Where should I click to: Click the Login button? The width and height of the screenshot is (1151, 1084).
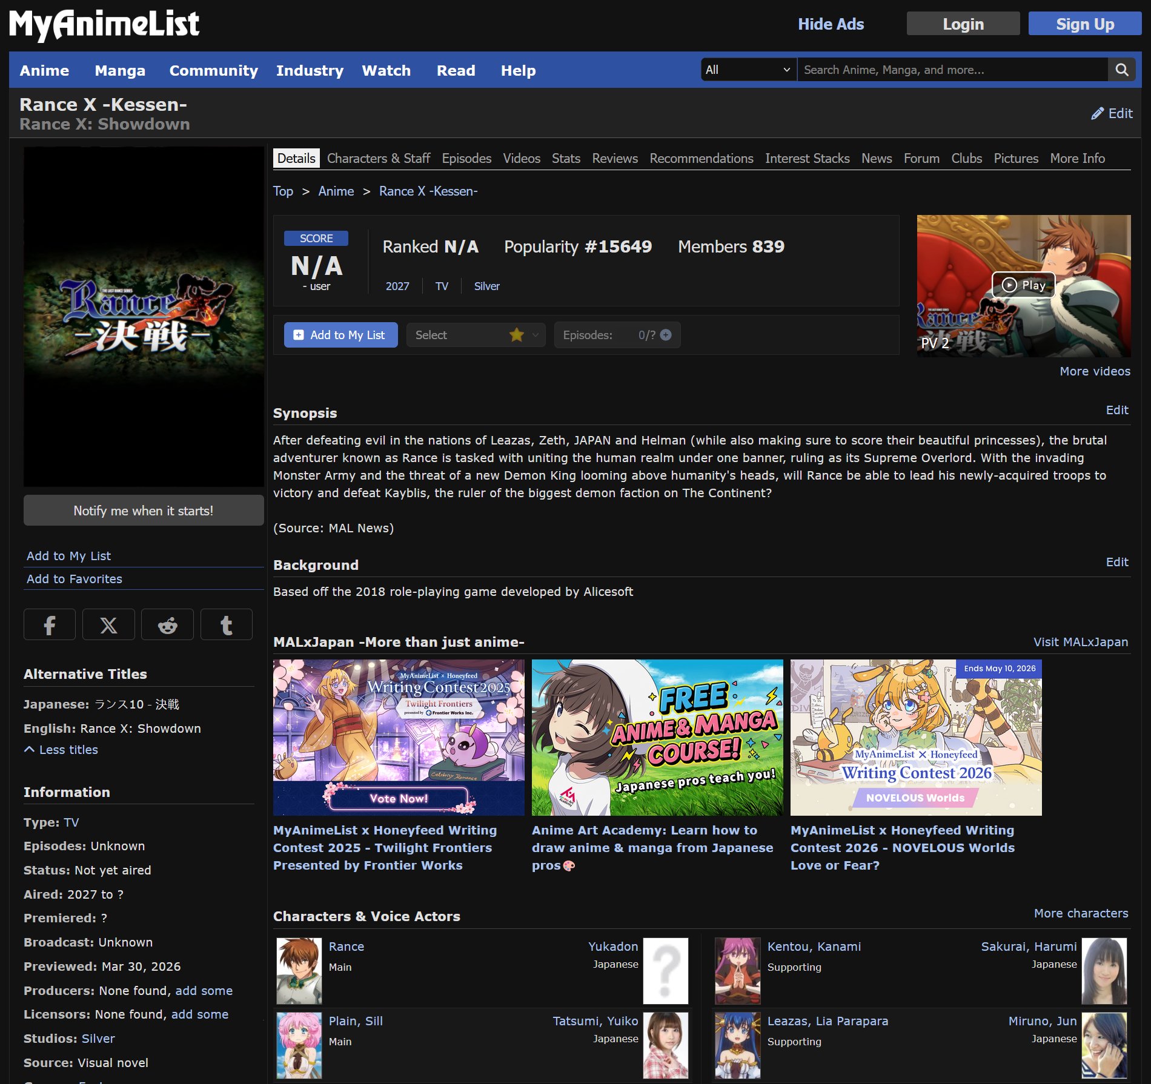click(963, 24)
